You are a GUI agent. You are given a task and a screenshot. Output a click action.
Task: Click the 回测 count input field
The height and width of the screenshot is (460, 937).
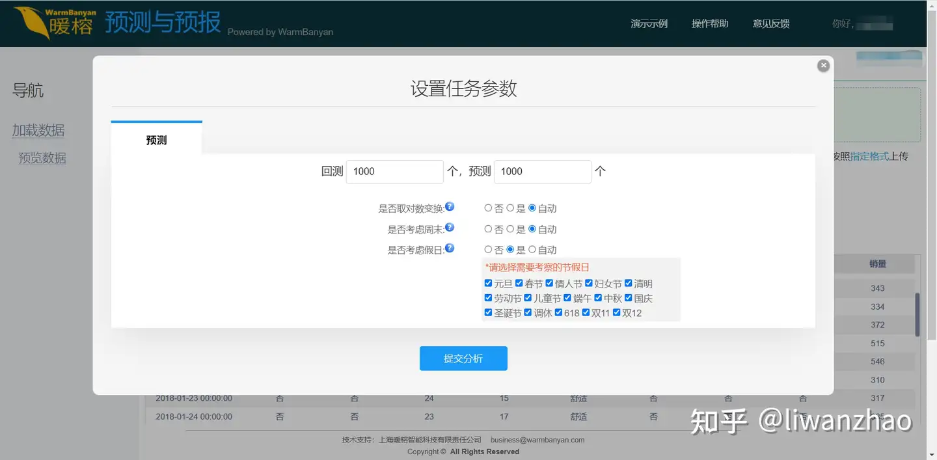[395, 171]
